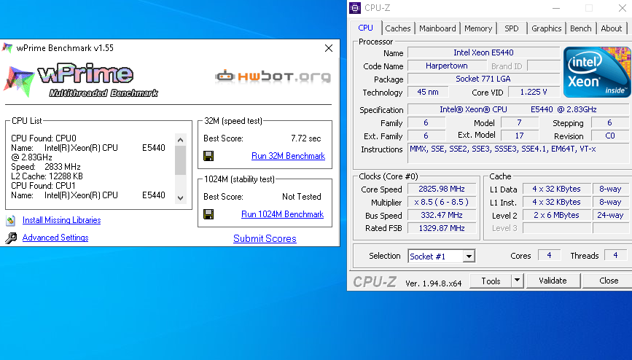Switch to the Memory tab

(478, 28)
